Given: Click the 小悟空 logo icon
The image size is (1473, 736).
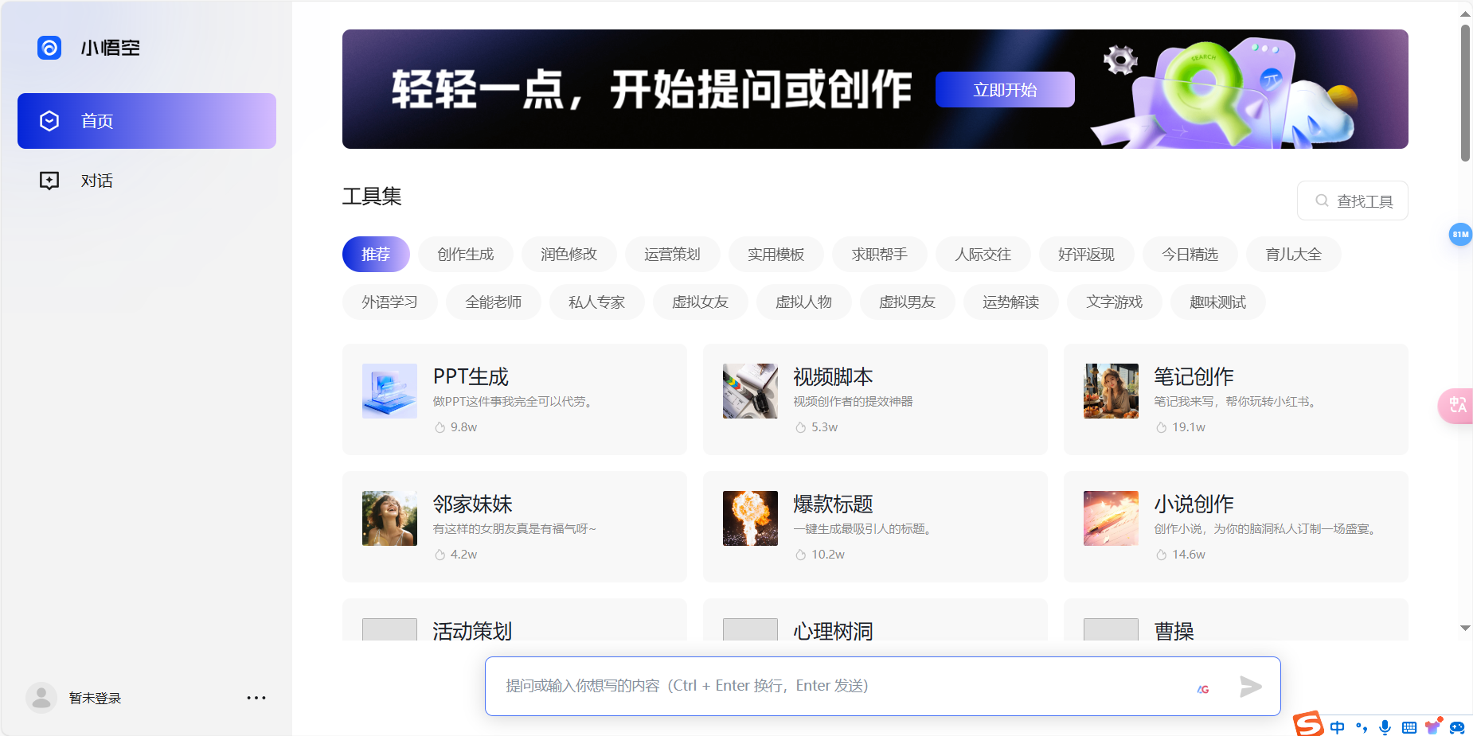Looking at the screenshot, I should coord(49,47).
